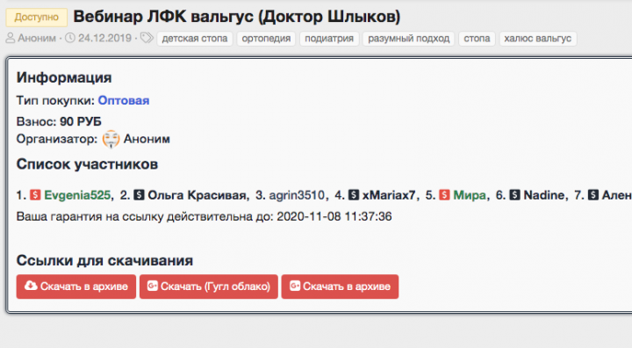Click the date 24.12.2019
The height and width of the screenshot is (348, 632).
coord(104,39)
